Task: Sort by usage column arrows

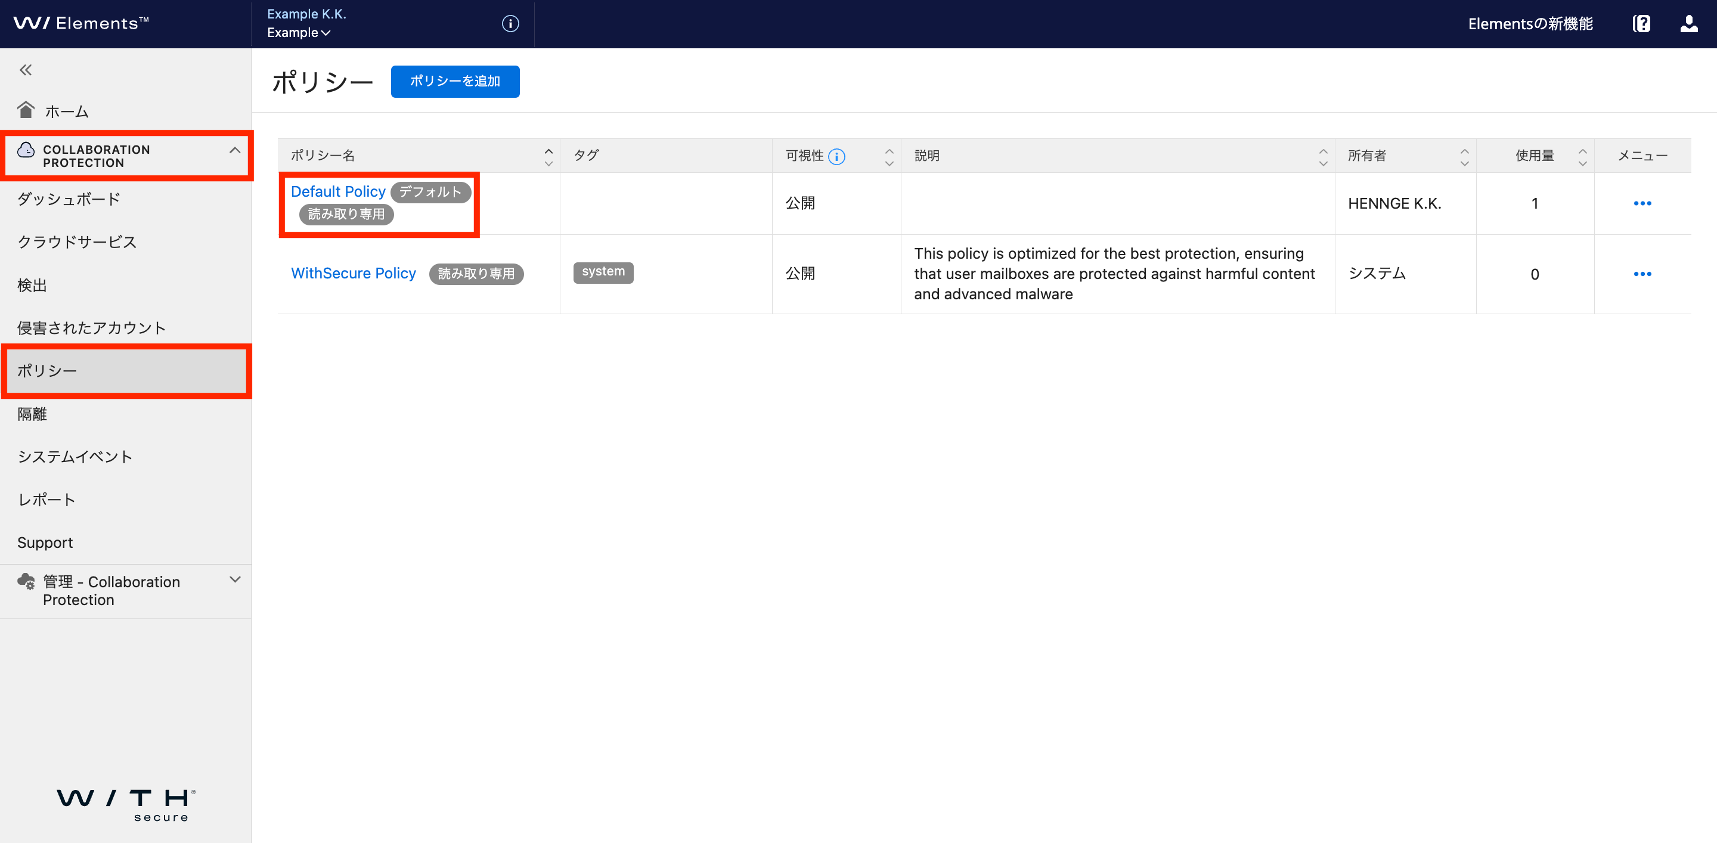Action: (1582, 157)
